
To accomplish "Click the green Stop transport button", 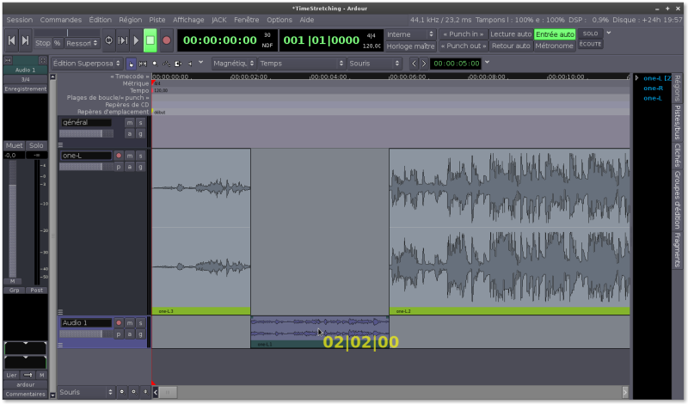I will click(150, 40).
